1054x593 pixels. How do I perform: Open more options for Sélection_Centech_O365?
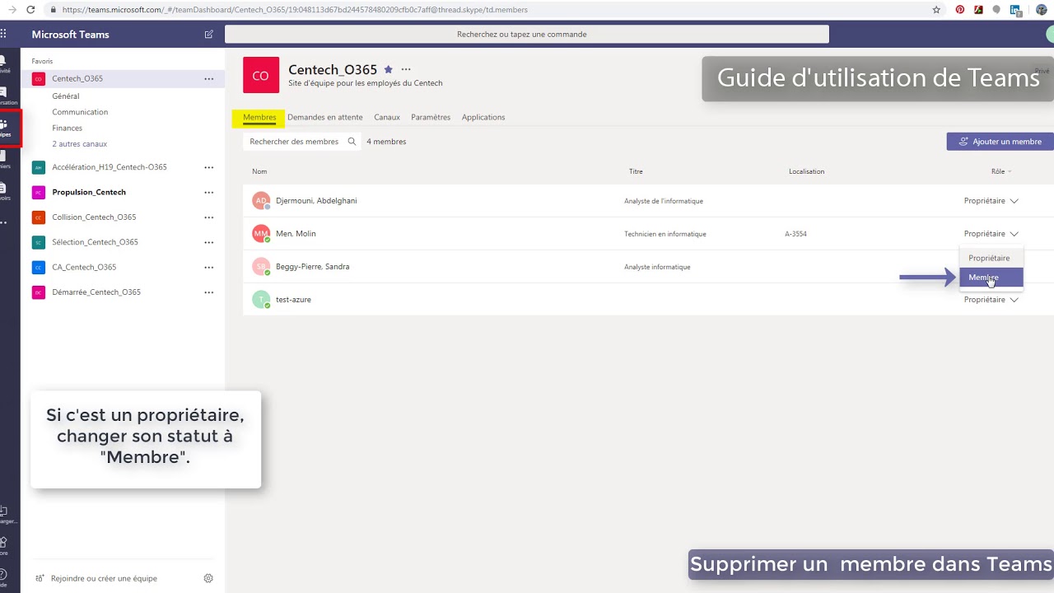(x=209, y=242)
